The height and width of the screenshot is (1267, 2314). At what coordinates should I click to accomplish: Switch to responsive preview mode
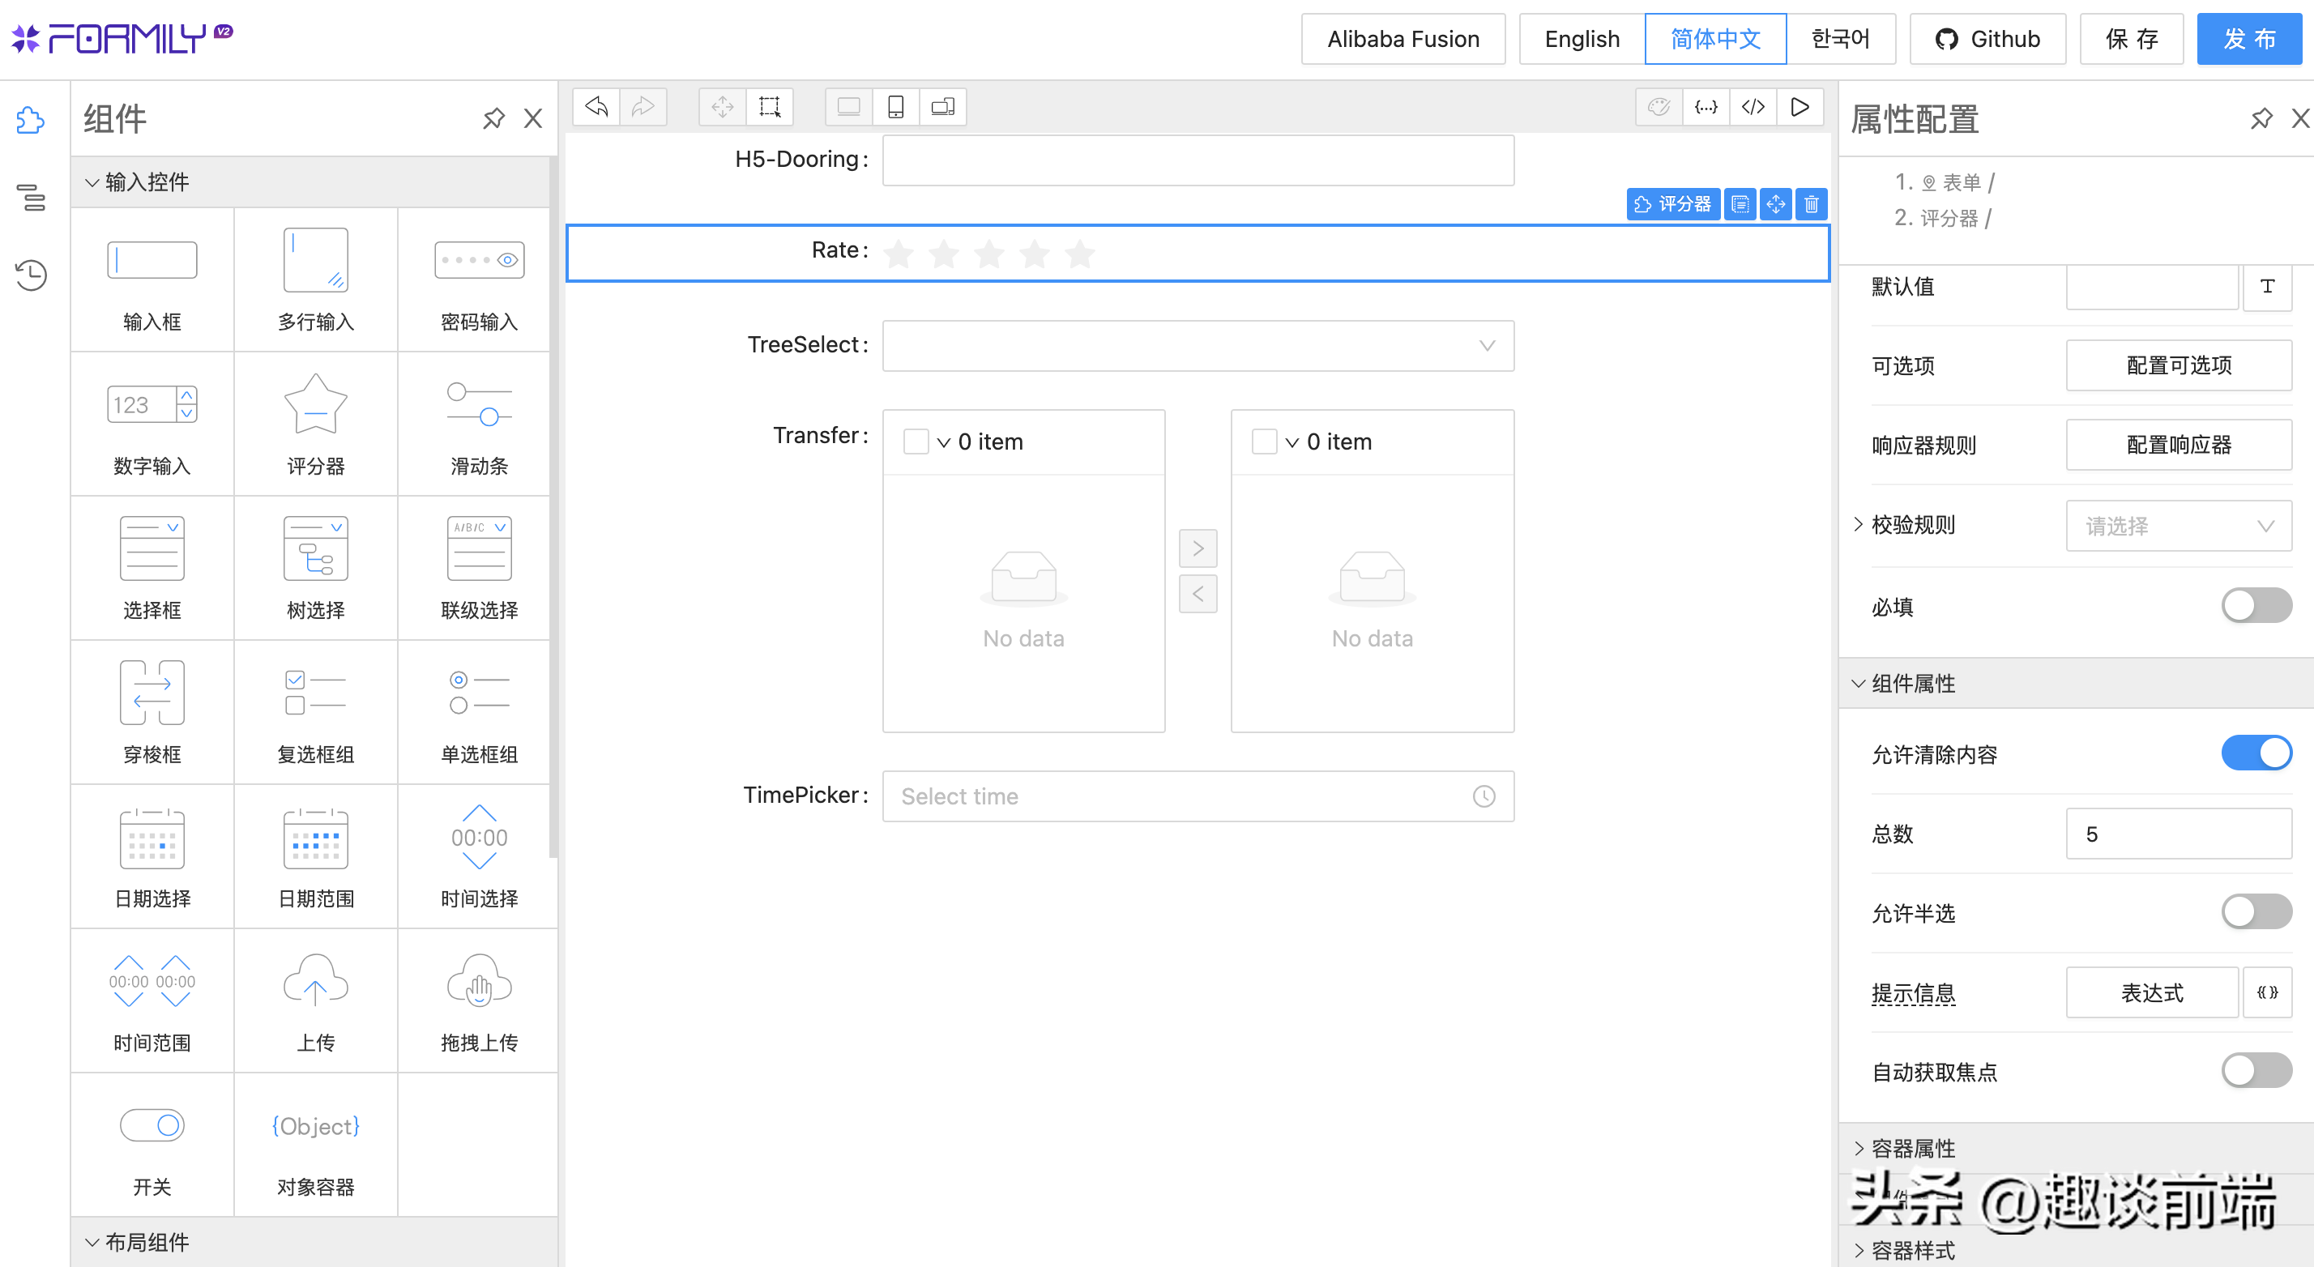coord(942,107)
